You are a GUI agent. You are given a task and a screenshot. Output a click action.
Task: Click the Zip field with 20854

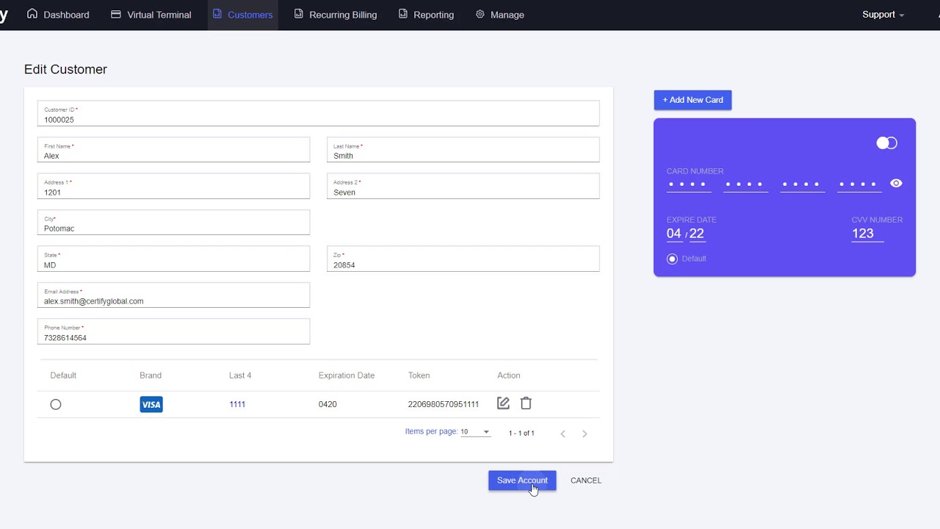click(x=463, y=259)
